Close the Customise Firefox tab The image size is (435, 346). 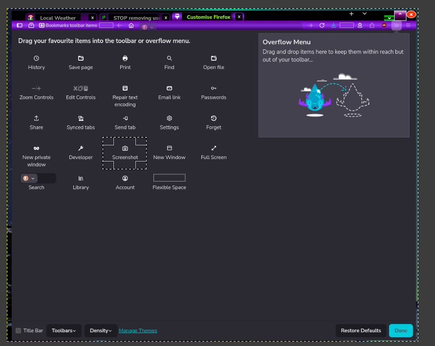(x=239, y=17)
